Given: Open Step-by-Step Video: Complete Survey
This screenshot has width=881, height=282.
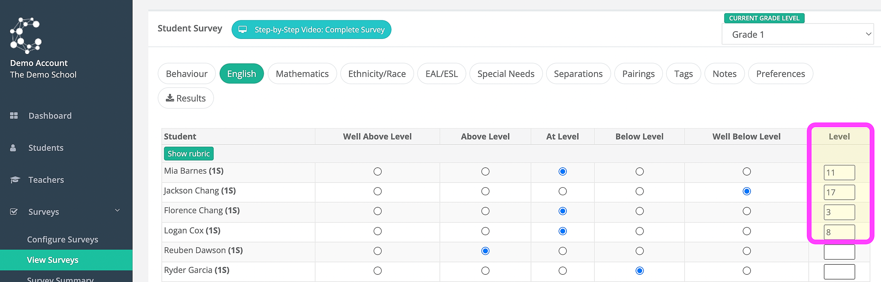Looking at the screenshot, I should tap(311, 30).
